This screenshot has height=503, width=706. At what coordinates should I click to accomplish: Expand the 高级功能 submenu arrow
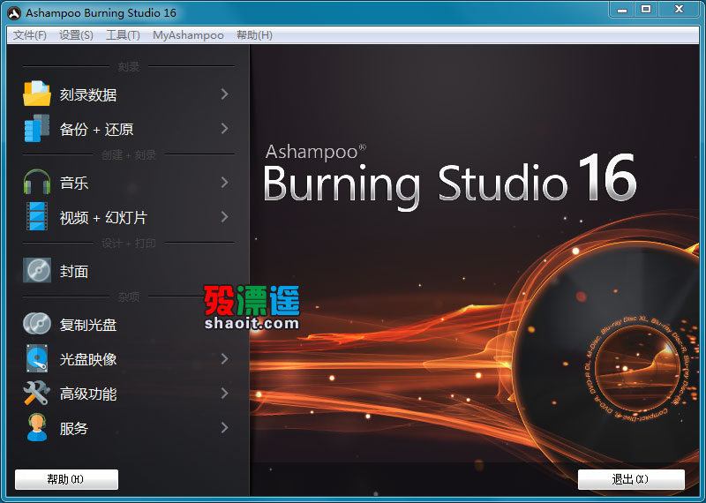coord(224,394)
